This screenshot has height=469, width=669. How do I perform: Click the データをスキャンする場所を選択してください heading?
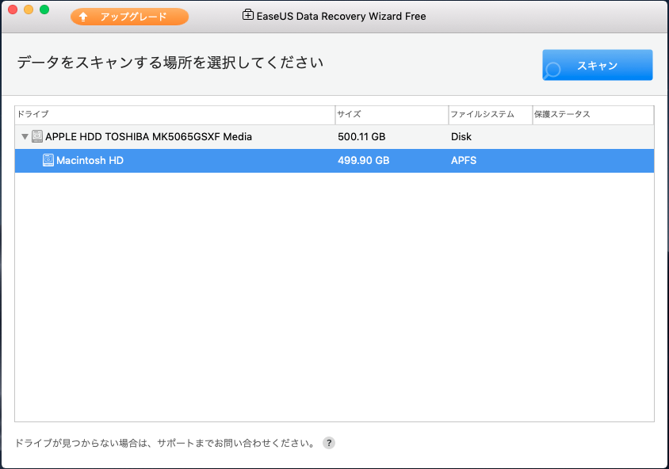170,63
